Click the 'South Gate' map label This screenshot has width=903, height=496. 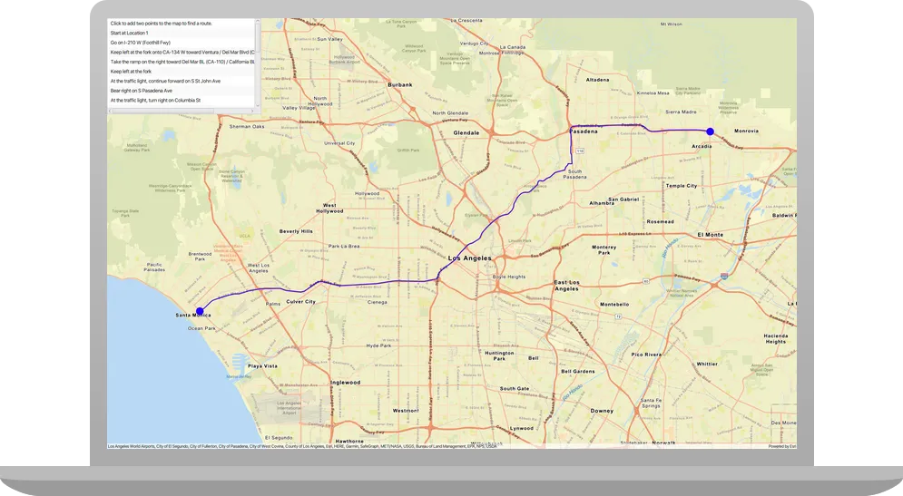[515, 388]
